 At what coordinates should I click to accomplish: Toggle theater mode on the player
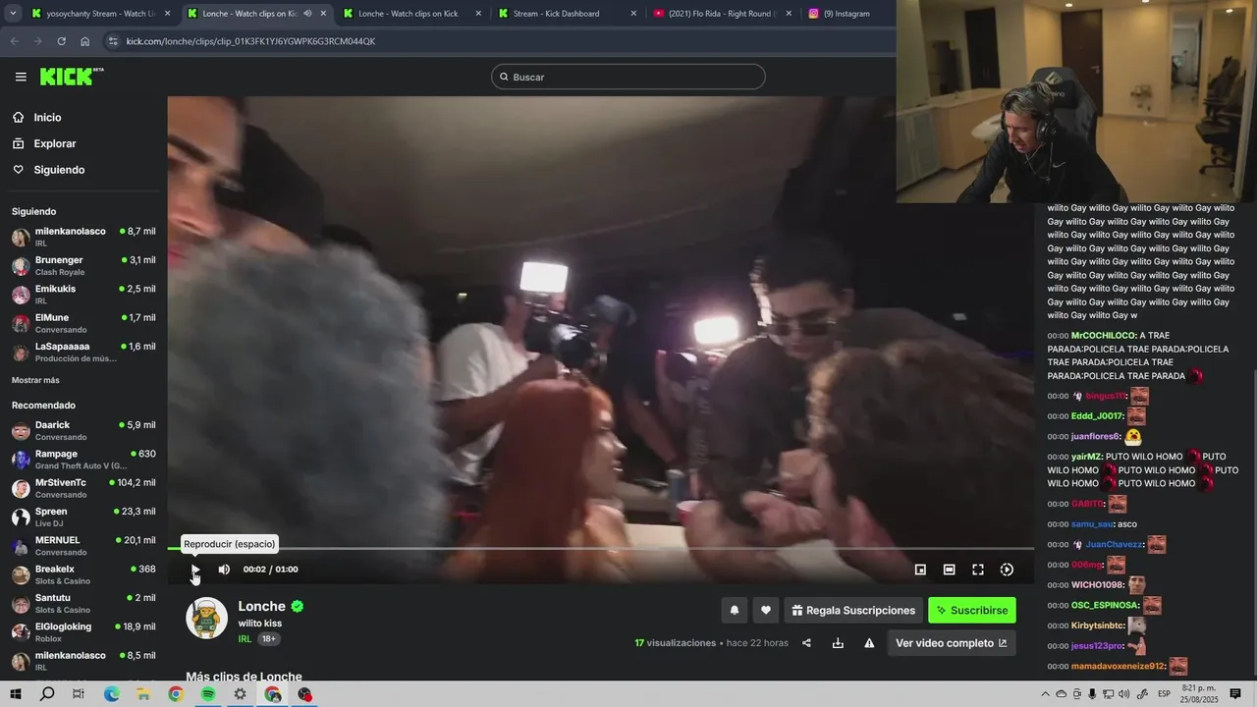[x=949, y=570]
